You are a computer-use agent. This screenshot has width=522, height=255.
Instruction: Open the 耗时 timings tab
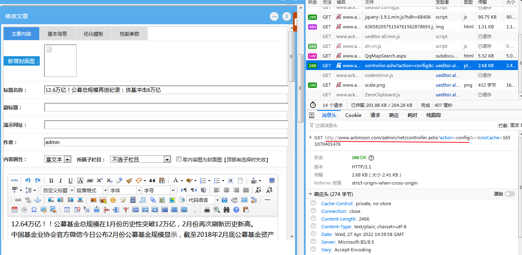[412, 115]
